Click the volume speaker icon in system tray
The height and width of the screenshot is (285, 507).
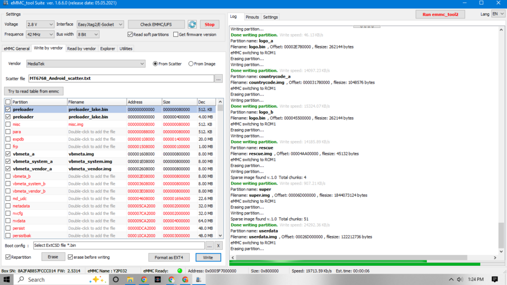click(460, 280)
